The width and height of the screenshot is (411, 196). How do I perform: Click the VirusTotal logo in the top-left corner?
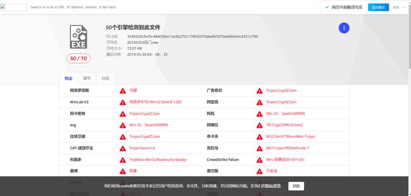pyautogui.click(x=13, y=7)
